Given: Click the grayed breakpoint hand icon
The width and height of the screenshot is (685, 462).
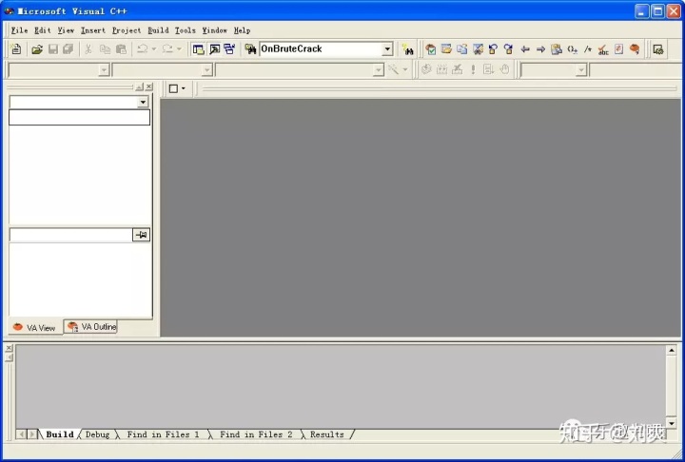Looking at the screenshot, I should 504,69.
